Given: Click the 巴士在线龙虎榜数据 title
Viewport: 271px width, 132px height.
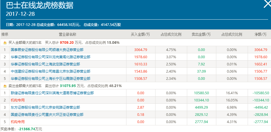Looking at the screenshot, I should tap(39, 5).
